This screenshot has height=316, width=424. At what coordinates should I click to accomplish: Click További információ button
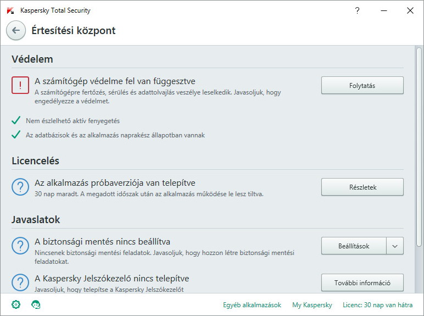click(362, 282)
